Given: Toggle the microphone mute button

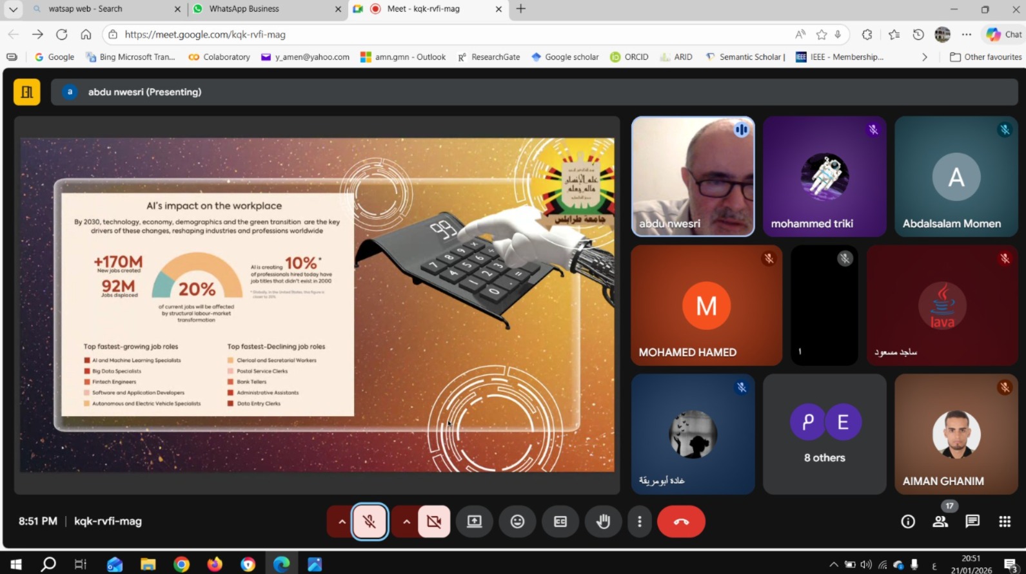Looking at the screenshot, I should 370,522.
